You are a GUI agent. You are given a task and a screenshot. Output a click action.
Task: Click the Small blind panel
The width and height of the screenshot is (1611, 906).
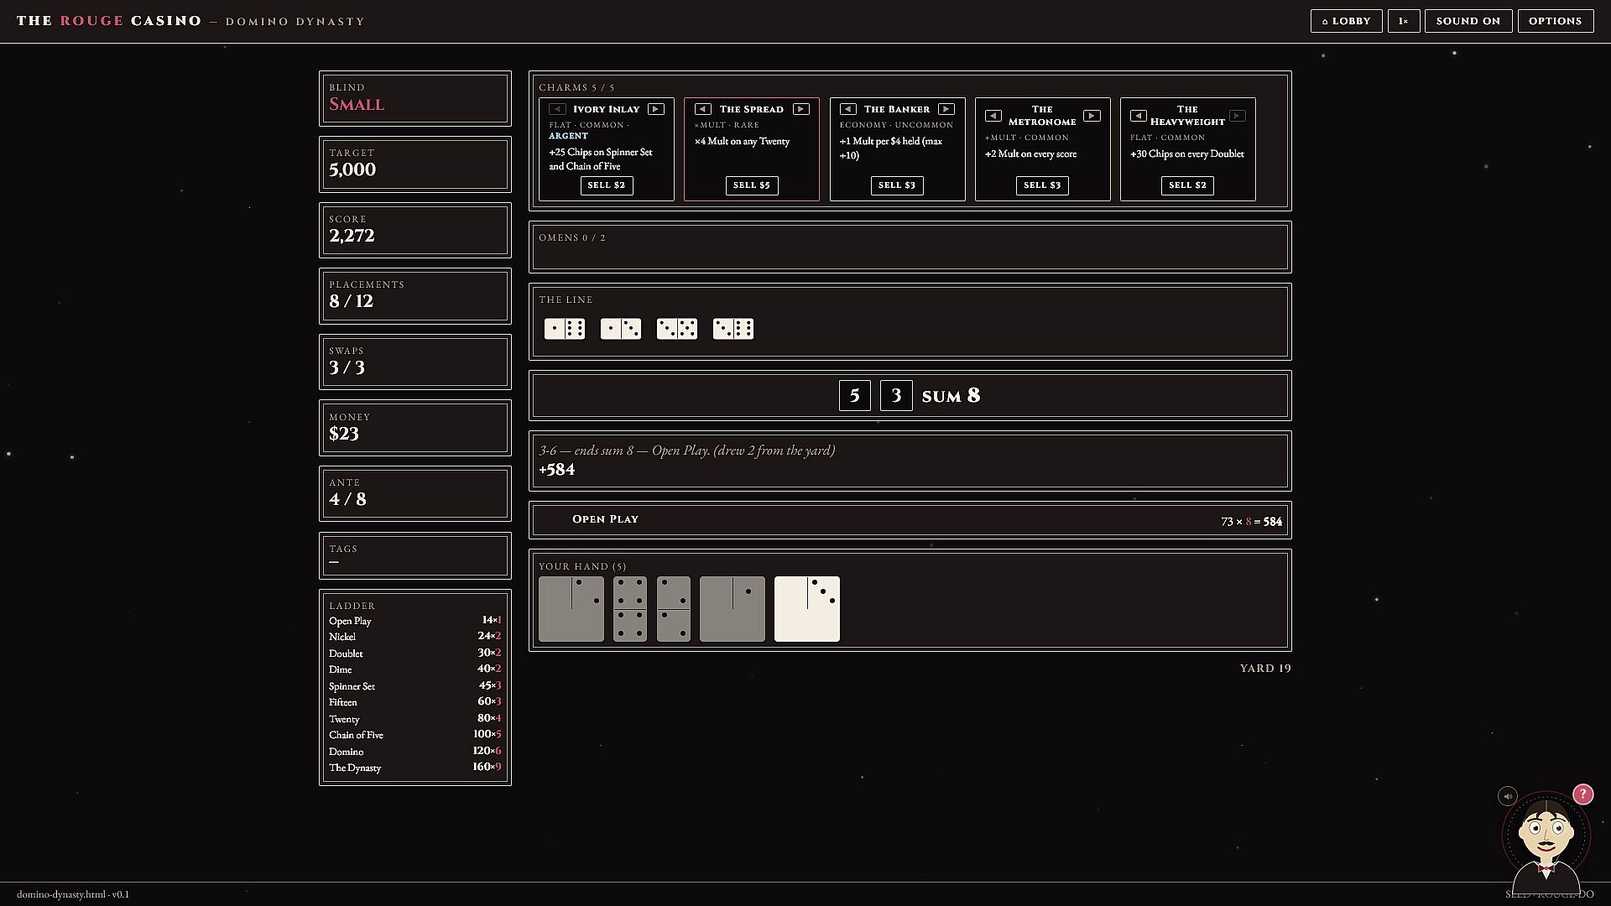(415, 99)
